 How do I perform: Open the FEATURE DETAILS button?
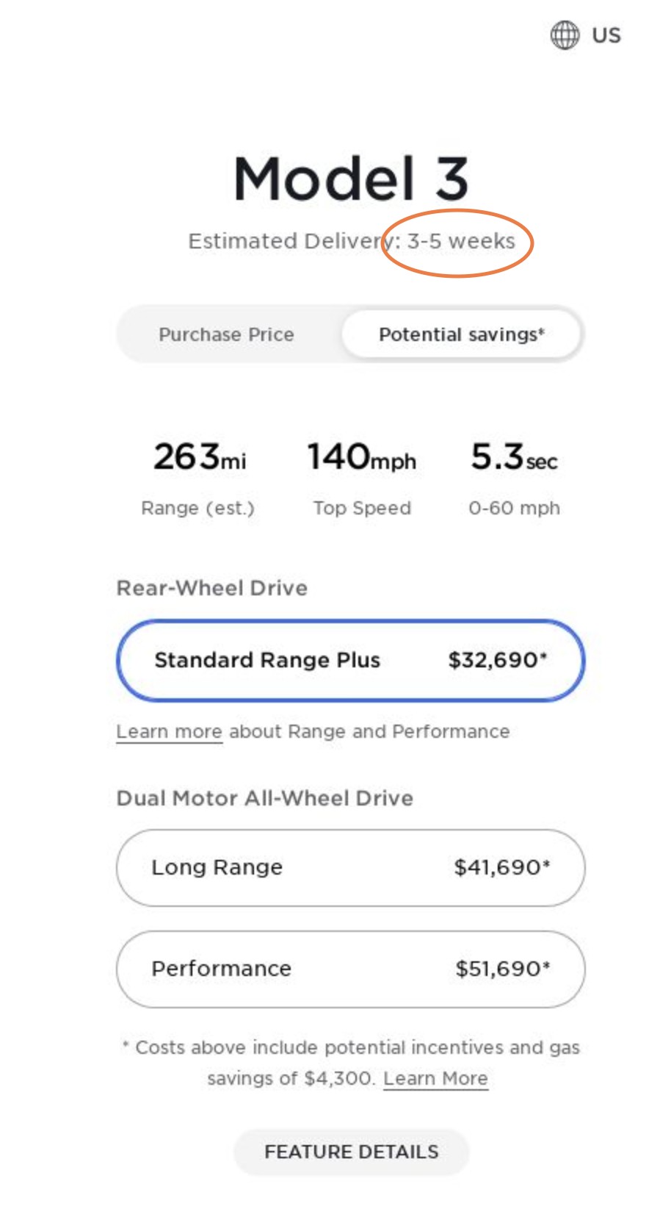[x=351, y=1152]
